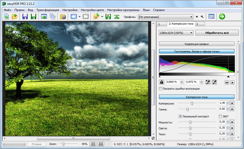Open the Справка menu

[159, 10]
